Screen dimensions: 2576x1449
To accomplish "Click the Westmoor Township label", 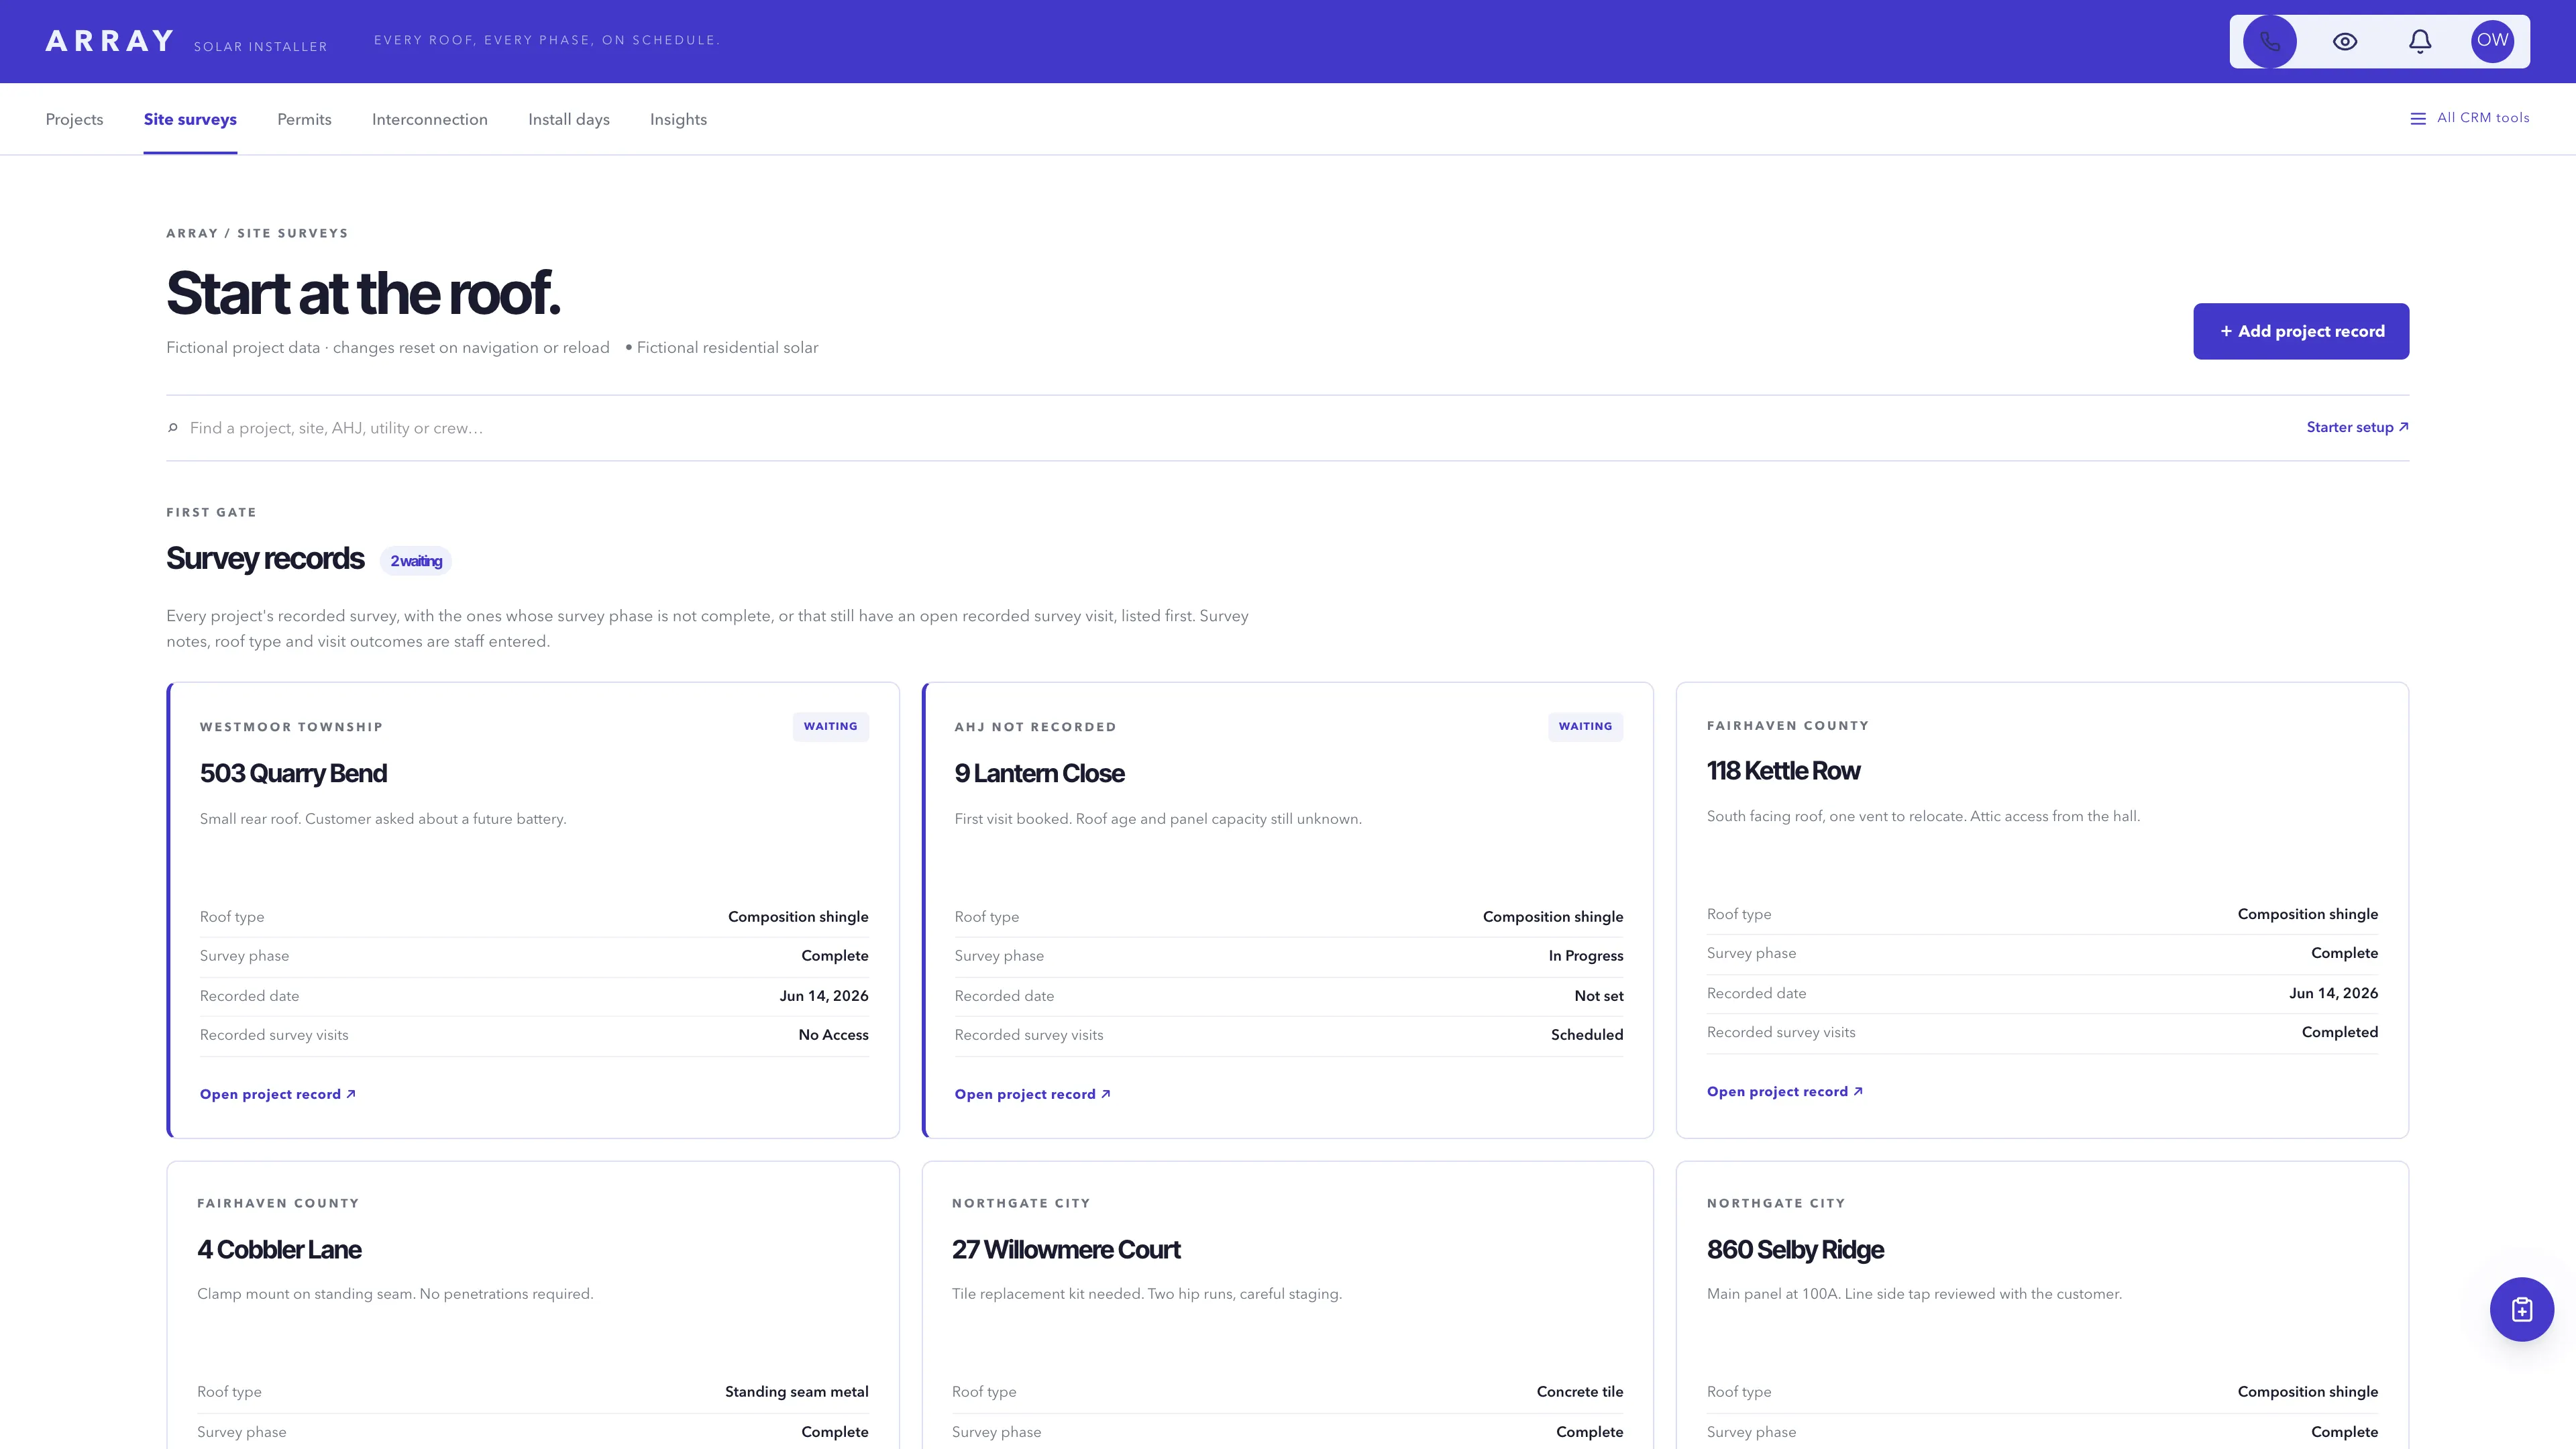I will click(291, 727).
